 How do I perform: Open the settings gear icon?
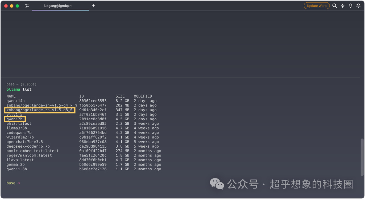[x=359, y=6]
